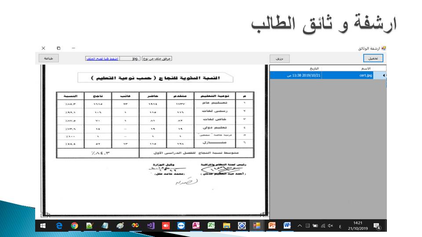Switch to Word in the taskbar
Image resolution: width=422 pixels, height=237 pixels.
[287, 226]
